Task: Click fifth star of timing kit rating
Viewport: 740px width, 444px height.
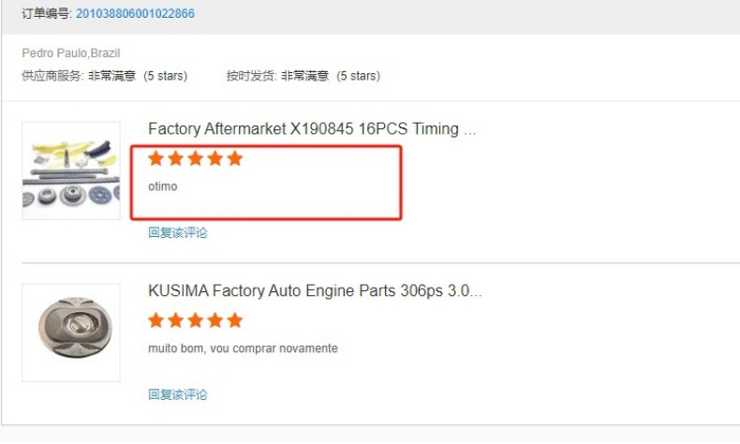Action: pos(234,158)
